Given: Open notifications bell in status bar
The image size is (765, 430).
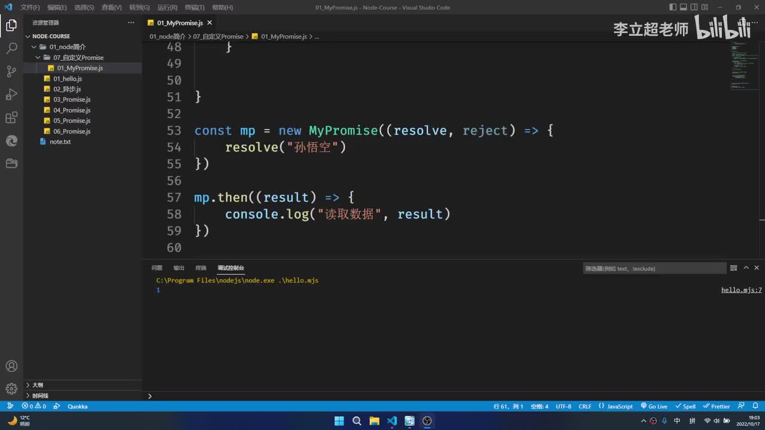Looking at the screenshot, I should pyautogui.click(x=755, y=406).
